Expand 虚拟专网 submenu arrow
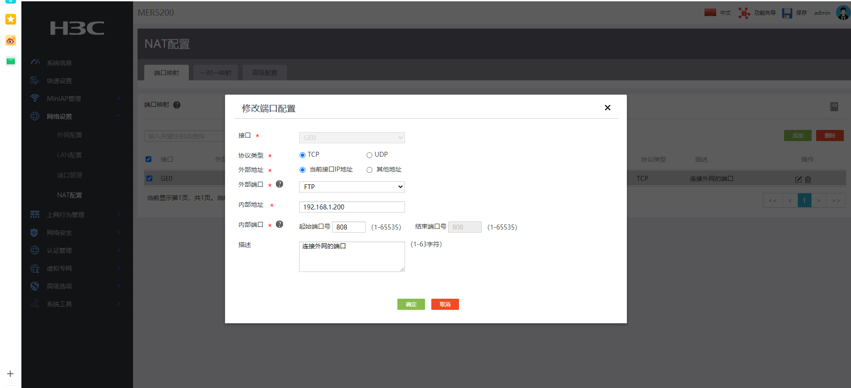 (118, 268)
